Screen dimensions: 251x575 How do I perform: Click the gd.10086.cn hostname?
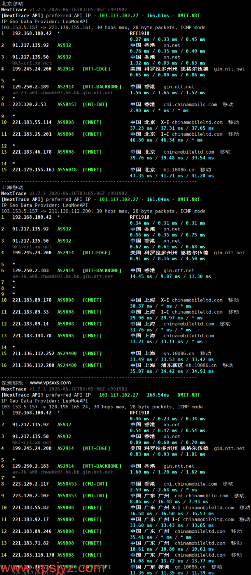coord(190,567)
